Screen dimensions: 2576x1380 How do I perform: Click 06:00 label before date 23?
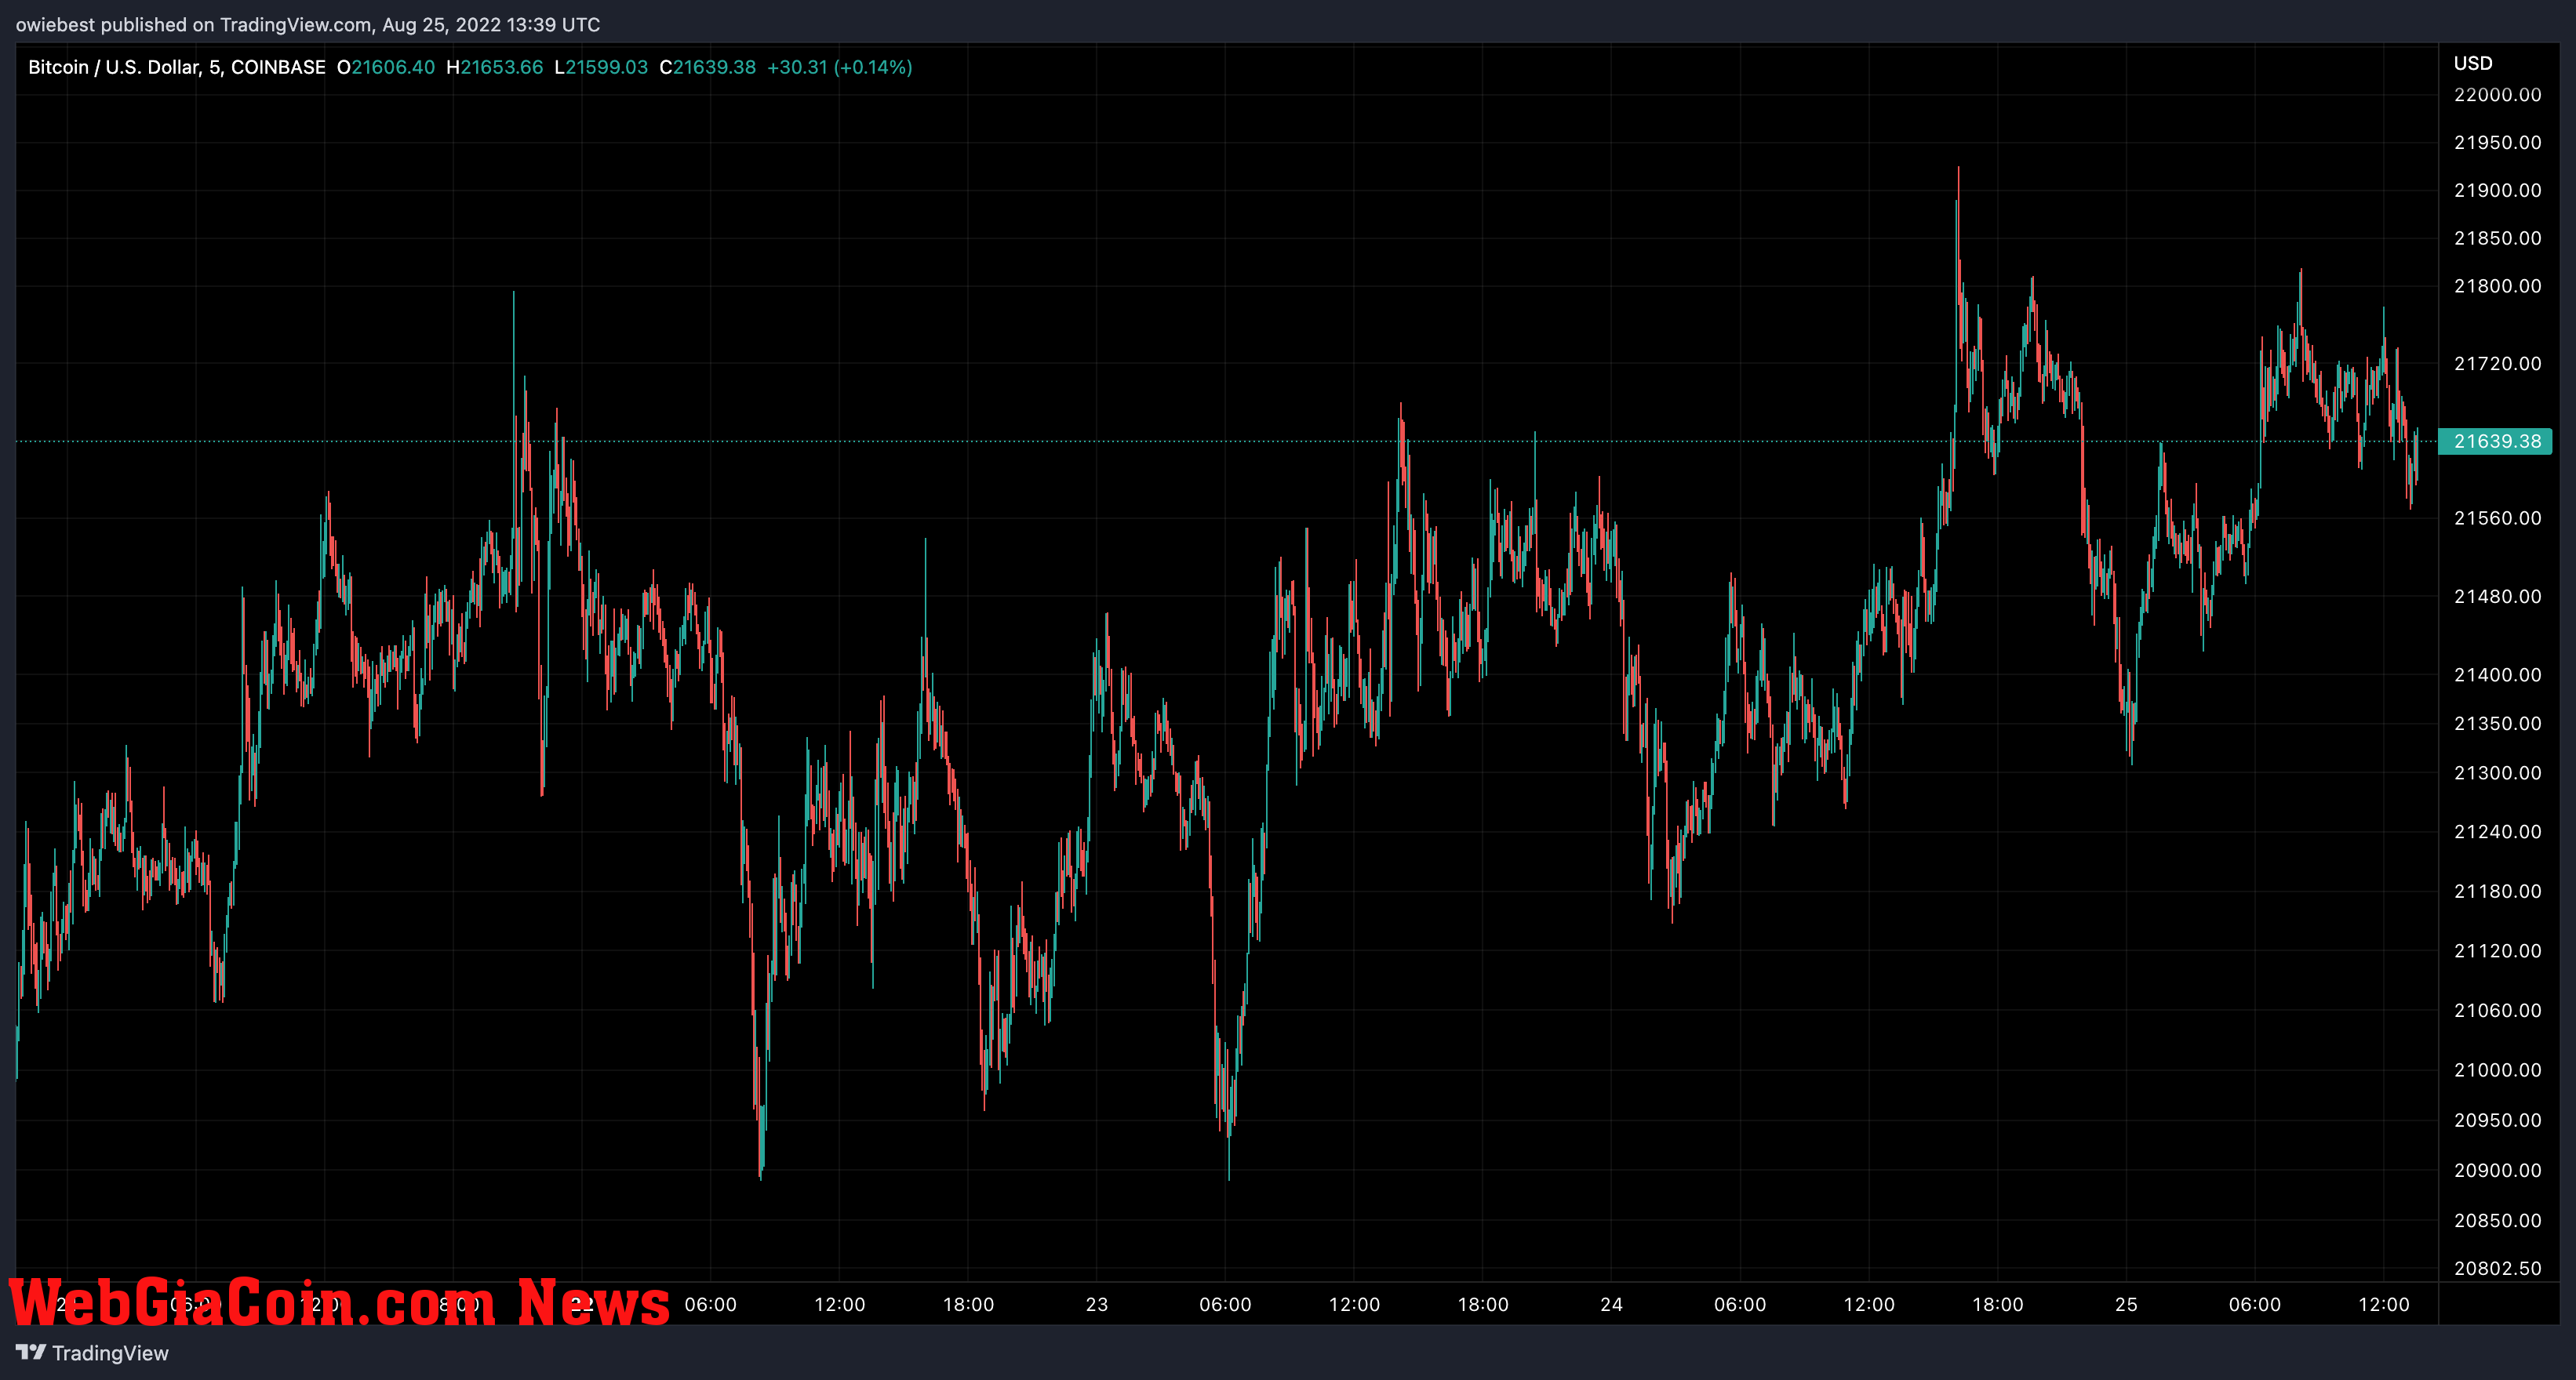click(x=710, y=1304)
